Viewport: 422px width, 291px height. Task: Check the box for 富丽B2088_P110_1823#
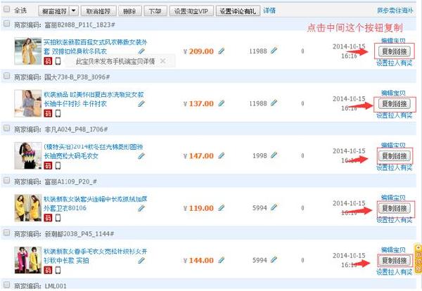(6, 24)
